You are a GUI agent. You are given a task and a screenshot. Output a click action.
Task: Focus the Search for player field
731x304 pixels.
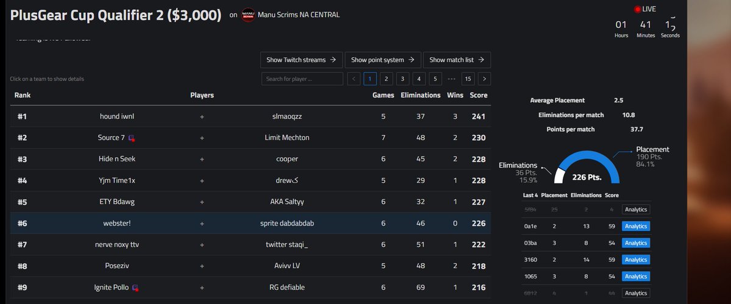(302, 79)
